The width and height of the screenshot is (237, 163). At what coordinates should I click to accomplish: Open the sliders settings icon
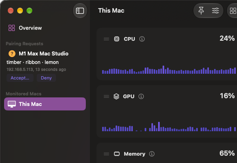pos(215,11)
